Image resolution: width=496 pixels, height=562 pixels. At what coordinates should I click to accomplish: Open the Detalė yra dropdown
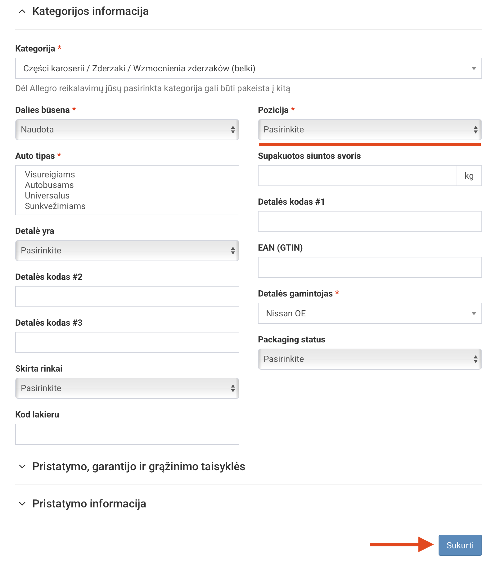click(x=127, y=251)
